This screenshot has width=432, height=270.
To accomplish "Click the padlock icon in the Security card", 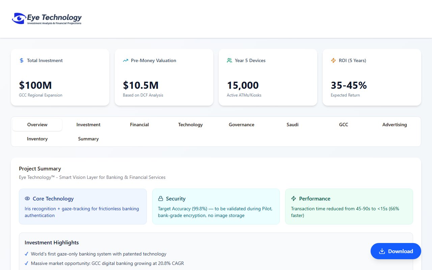I will [160, 198].
